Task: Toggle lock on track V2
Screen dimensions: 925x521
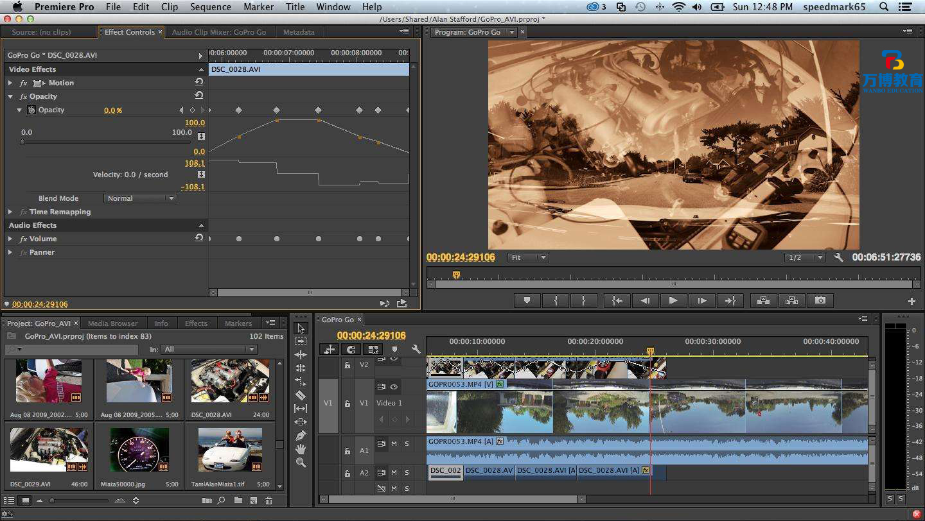Action: point(347,365)
